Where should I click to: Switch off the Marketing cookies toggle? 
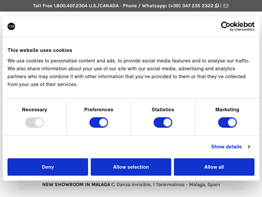point(227,122)
